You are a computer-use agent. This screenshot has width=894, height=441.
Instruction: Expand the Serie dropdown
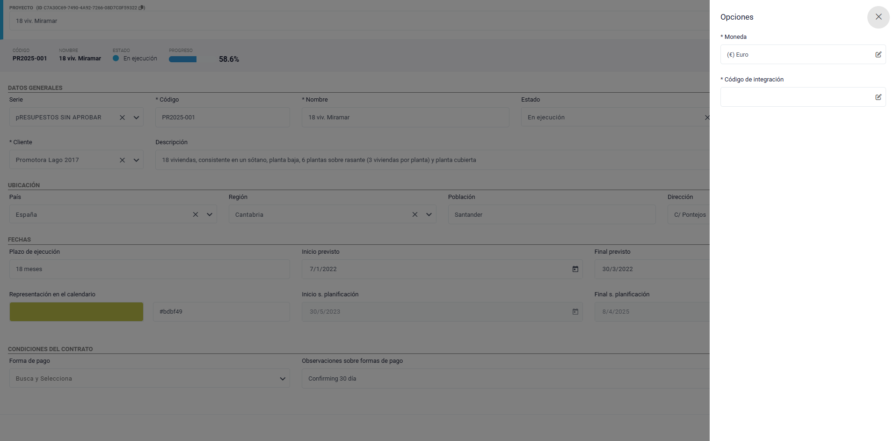pos(136,118)
